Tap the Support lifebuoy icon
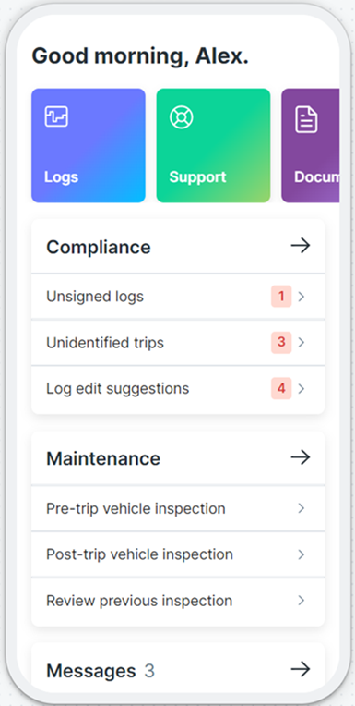The width and height of the screenshot is (355, 706). [182, 117]
